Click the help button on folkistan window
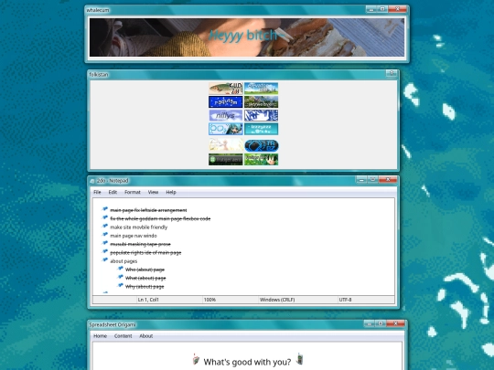 392,73
